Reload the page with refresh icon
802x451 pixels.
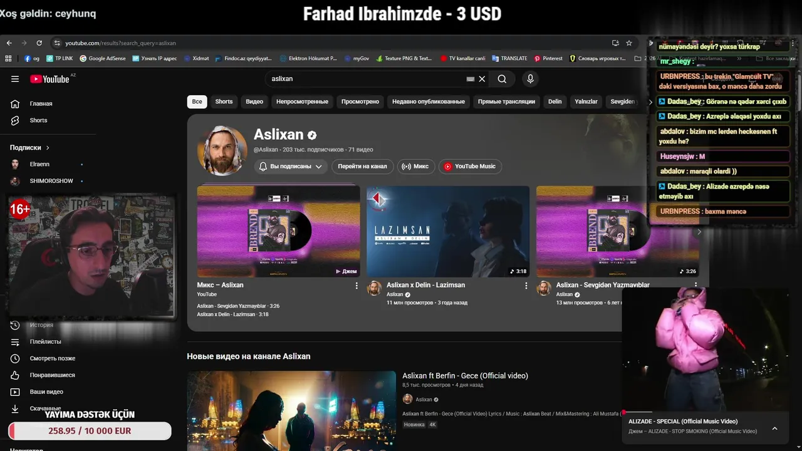39,43
